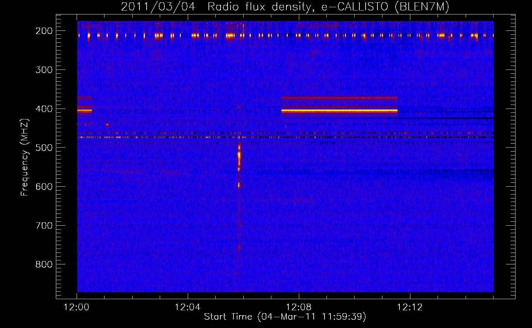Click the '600' frequency tick label
The width and height of the screenshot is (532, 328).
pos(44,187)
